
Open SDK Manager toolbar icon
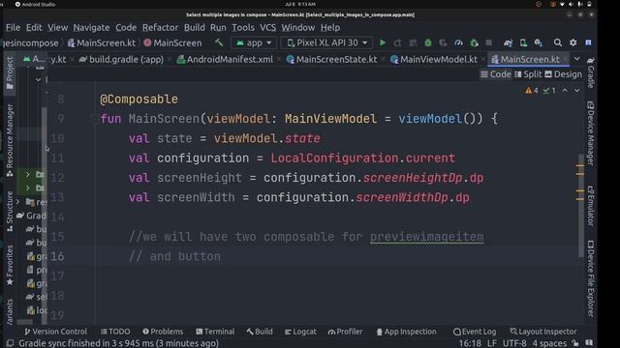pyautogui.click(x=539, y=43)
